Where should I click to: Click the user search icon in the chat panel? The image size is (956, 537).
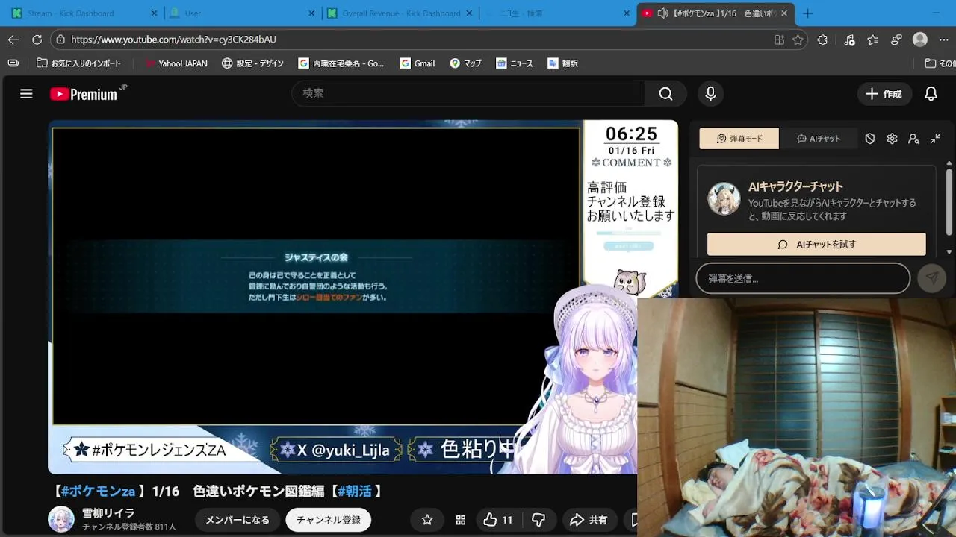tap(913, 139)
